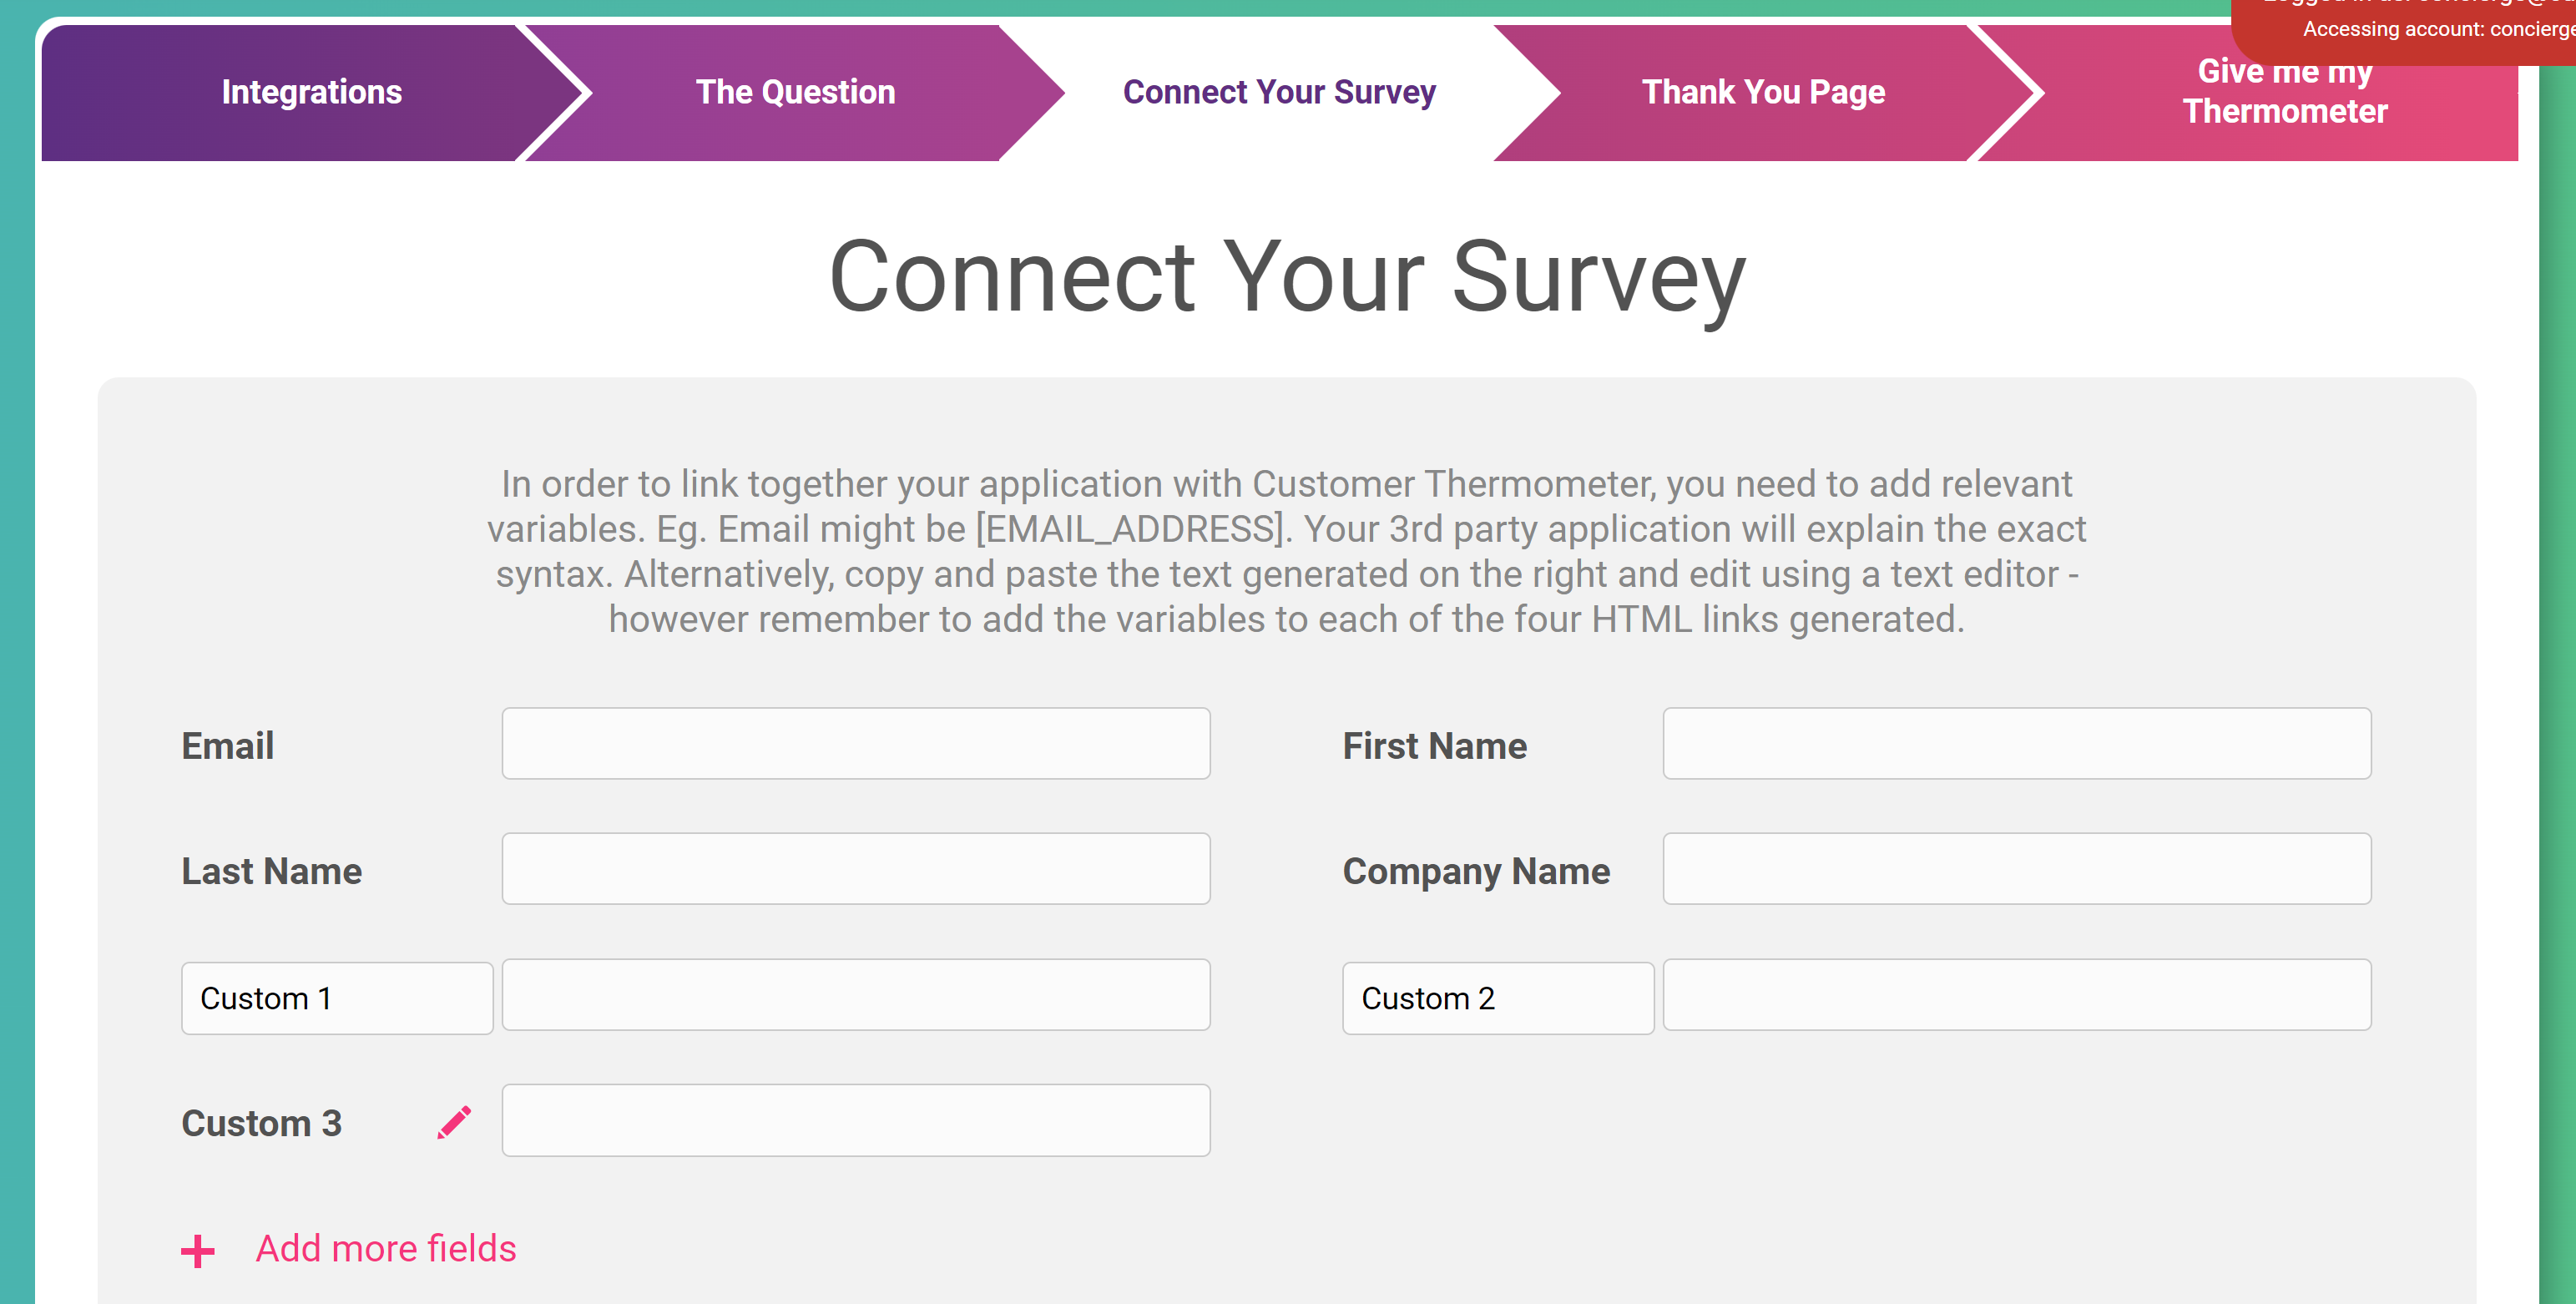Select the Last Name input field
This screenshot has height=1304, width=2576.
coord(856,868)
